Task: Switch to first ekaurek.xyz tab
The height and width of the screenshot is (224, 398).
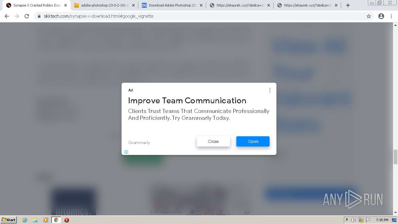Action: [x=240, y=5]
